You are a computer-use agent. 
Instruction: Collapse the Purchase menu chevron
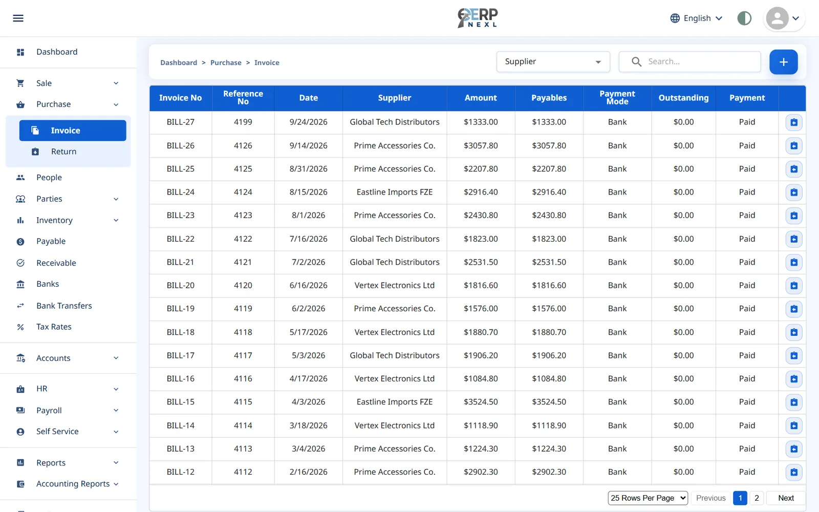click(116, 104)
